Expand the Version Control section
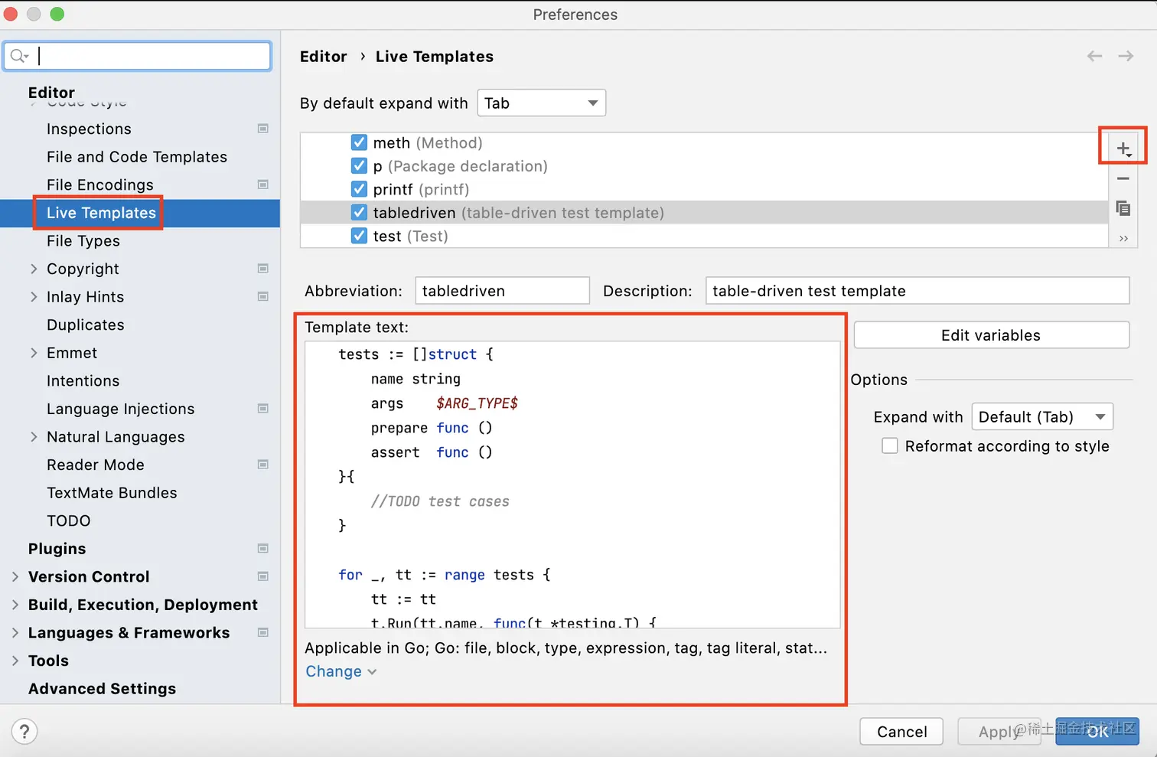Screen dimensions: 1157x757 click(x=15, y=576)
